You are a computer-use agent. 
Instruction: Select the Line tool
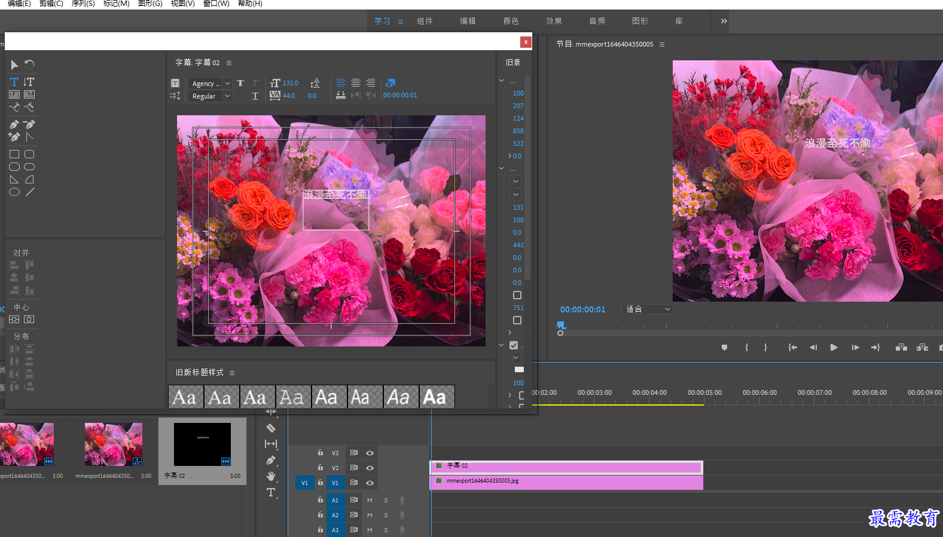(30, 192)
